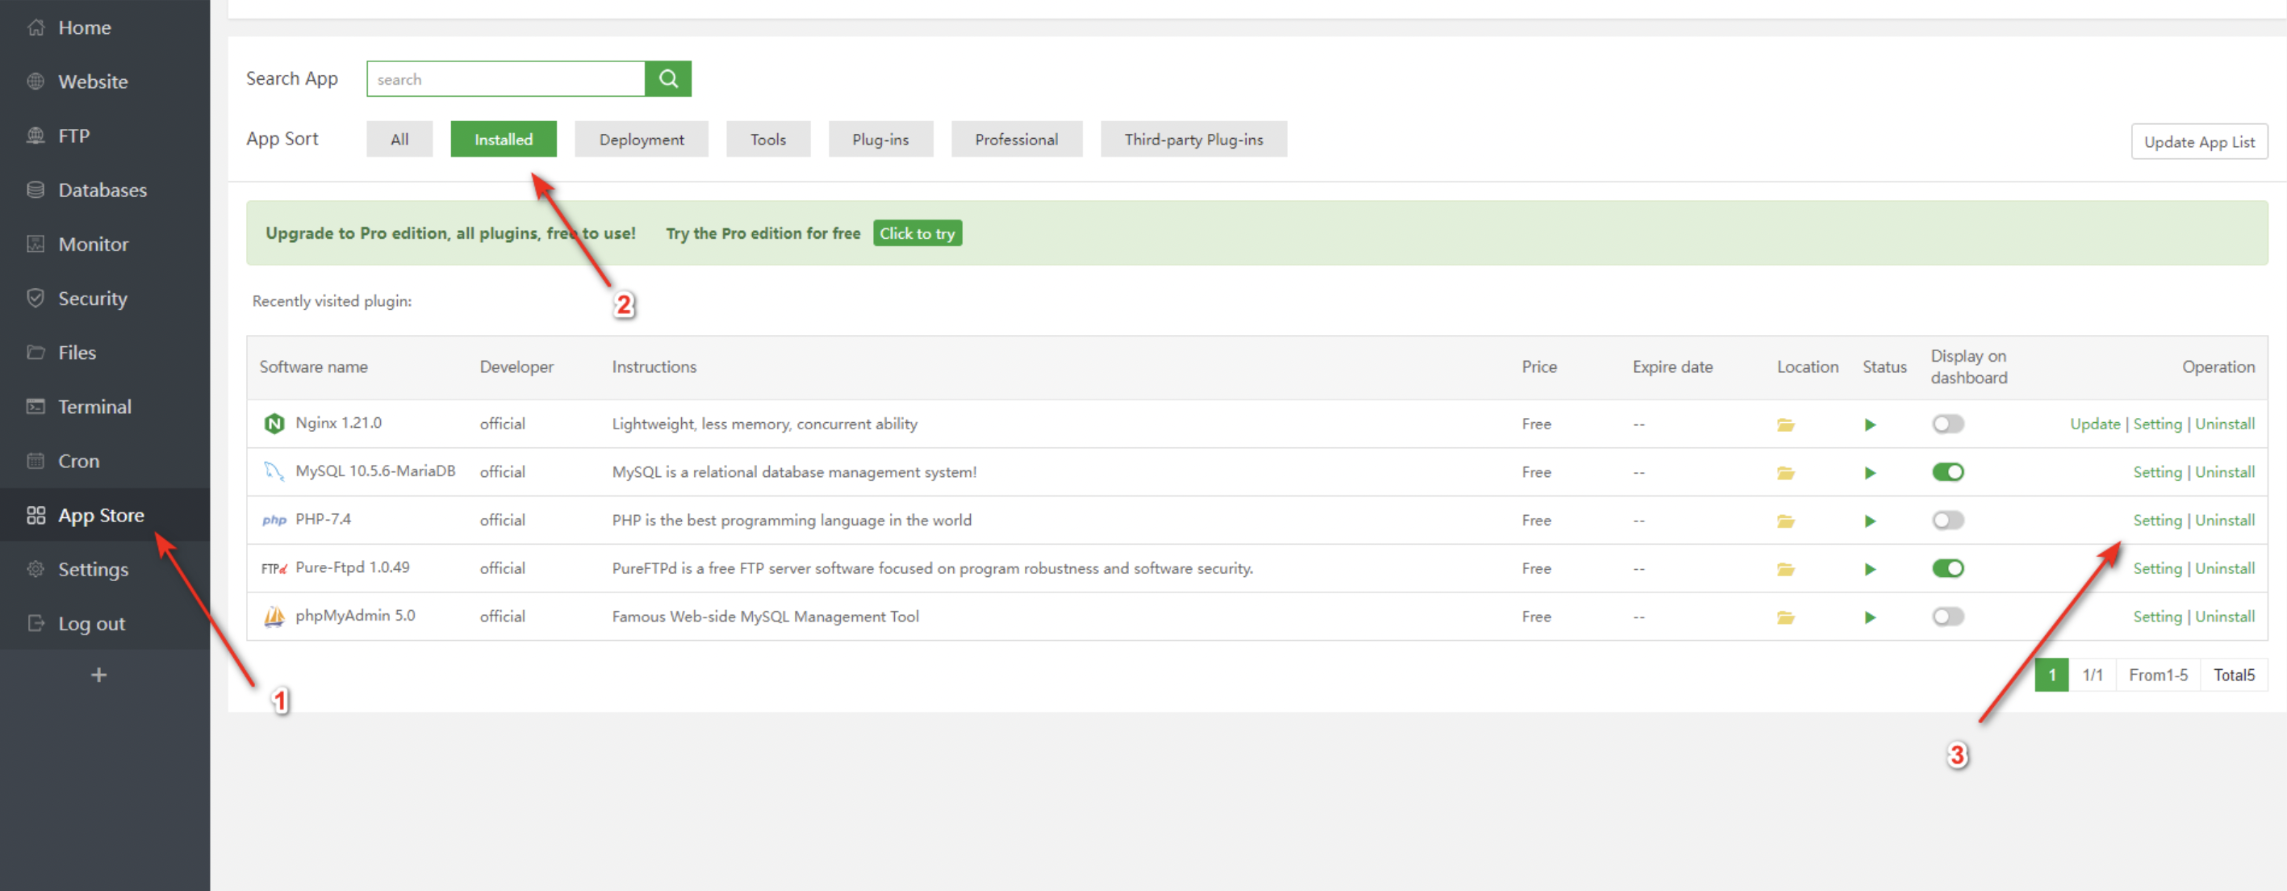Image resolution: width=2287 pixels, height=891 pixels.
Task: Click into the Search App field
Action: [x=506, y=79]
